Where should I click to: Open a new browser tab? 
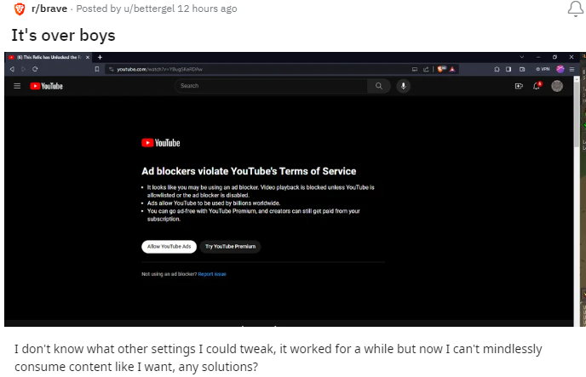pos(100,57)
